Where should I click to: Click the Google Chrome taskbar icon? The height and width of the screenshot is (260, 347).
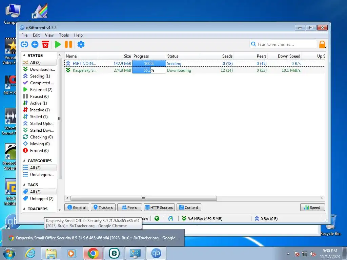click(93, 253)
